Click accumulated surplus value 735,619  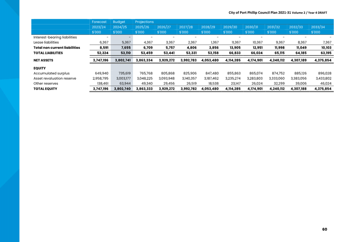coord(125,73)
